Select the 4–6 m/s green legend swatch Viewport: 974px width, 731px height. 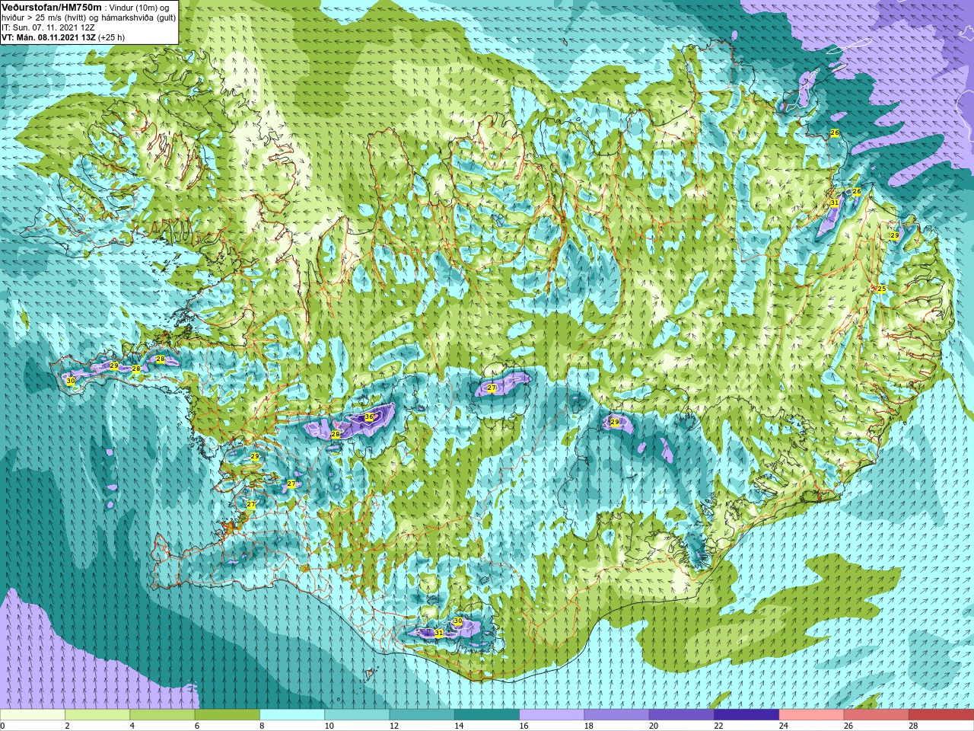point(162,715)
